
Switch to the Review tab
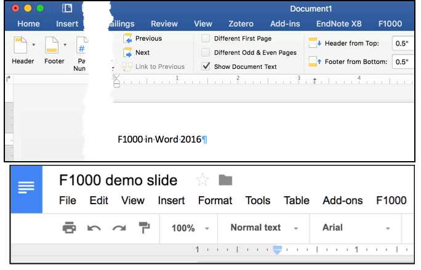point(164,24)
